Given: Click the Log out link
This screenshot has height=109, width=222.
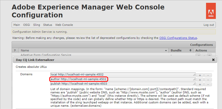Looking at the screenshot, I should tap(209, 25).
